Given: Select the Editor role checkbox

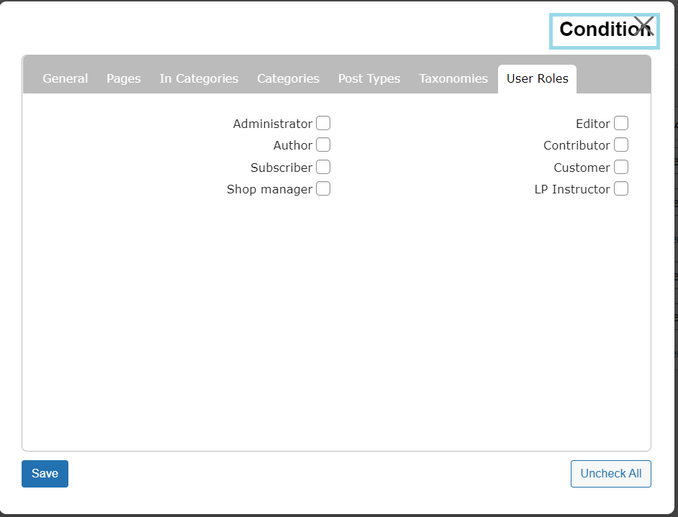Looking at the screenshot, I should tap(621, 124).
